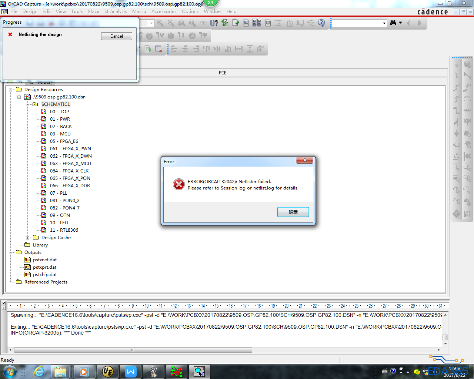
Task: Select the 05 - FPGA_E6 page
Action: 64,141
